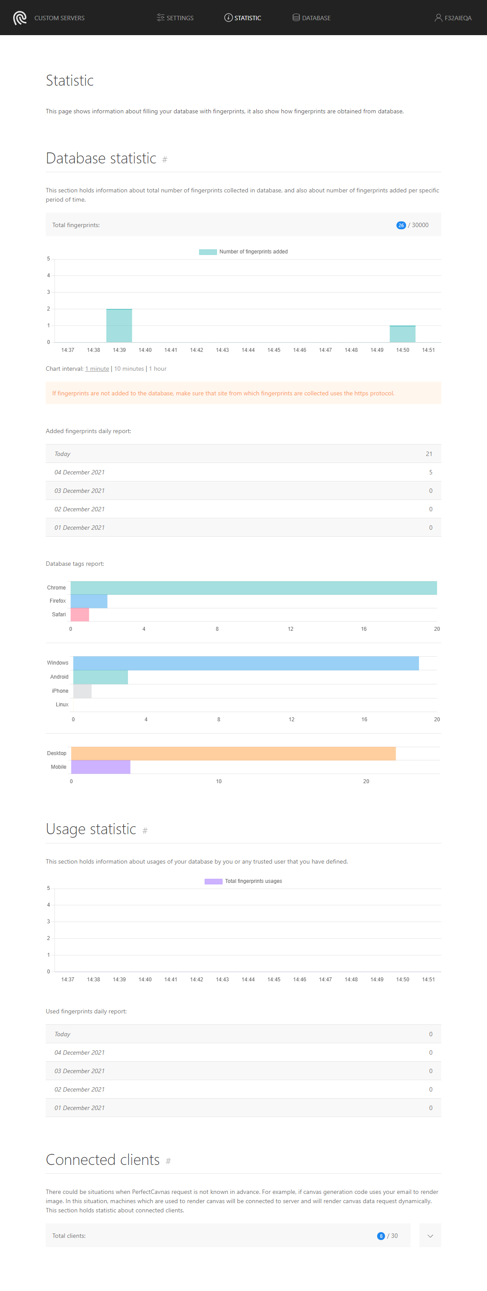Viewport: 487px width, 1291px height.
Task: Click the Database stack icon
Action: (296, 18)
